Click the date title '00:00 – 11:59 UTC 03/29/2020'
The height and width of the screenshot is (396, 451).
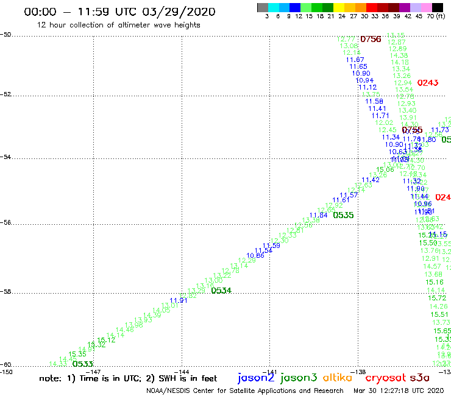click(119, 12)
